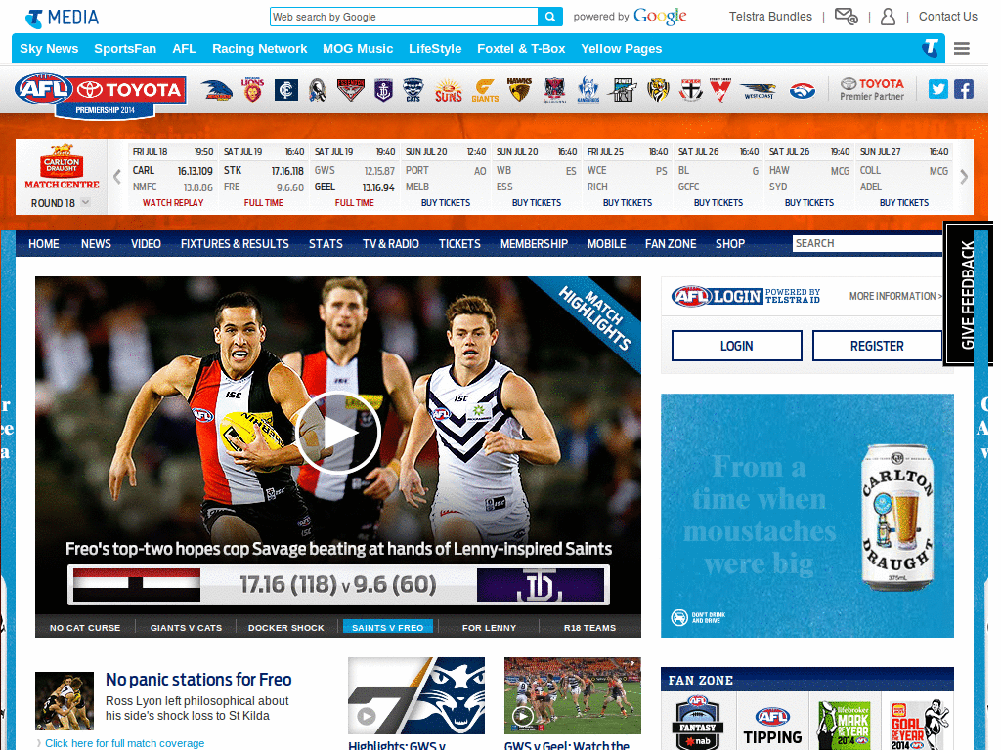Viewport: 1001px width, 750px height.
Task: Open the hamburger menu in Telstra bar
Action: (962, 49)
